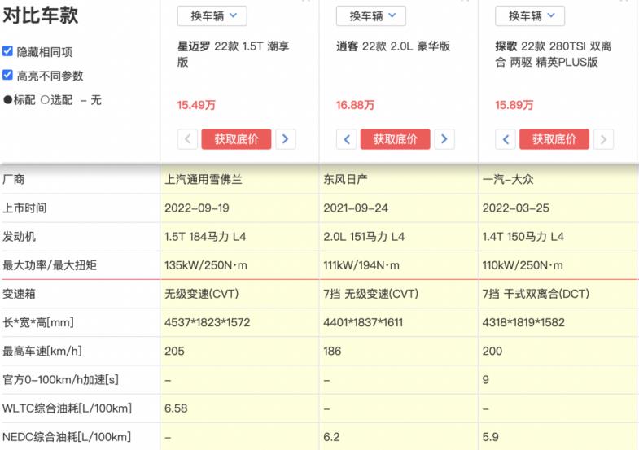Select top speed value 205
Screen dimensions: 639x450
click(174, 351)
